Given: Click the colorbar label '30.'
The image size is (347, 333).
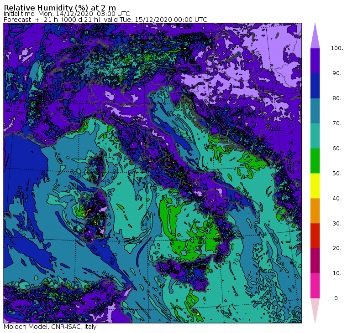Looking at the screenshot, I should (x=337, y=224).
